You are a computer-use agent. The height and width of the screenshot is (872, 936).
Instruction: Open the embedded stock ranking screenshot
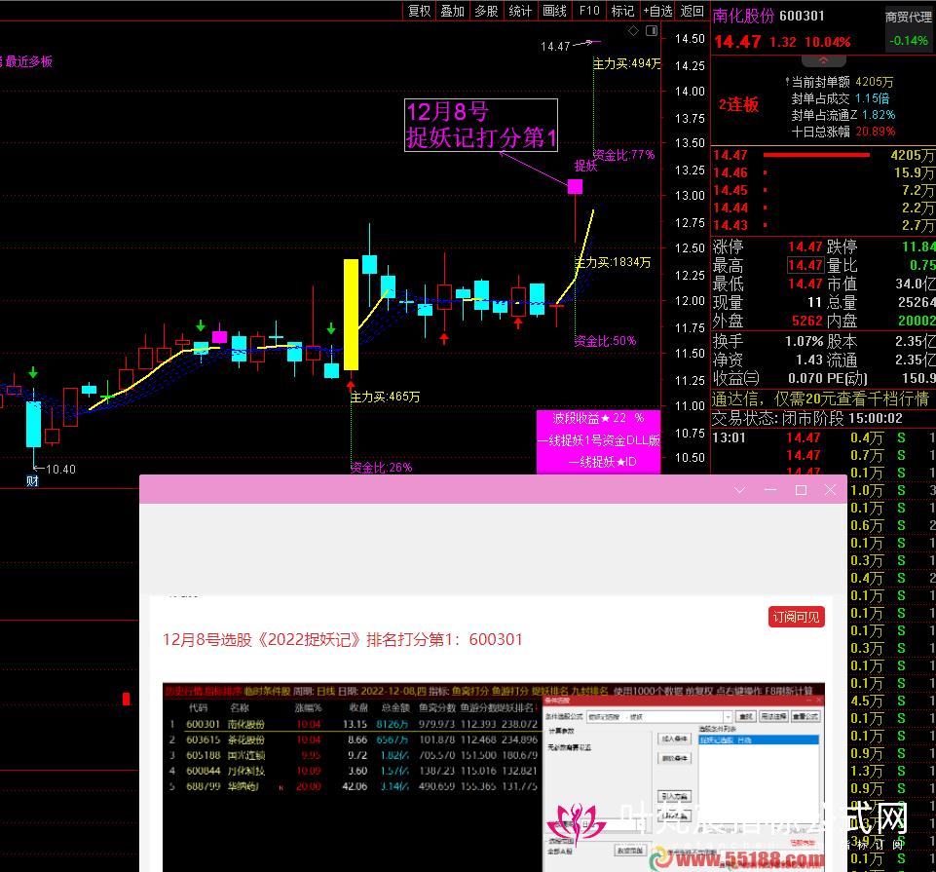click(x=494, y=777)
